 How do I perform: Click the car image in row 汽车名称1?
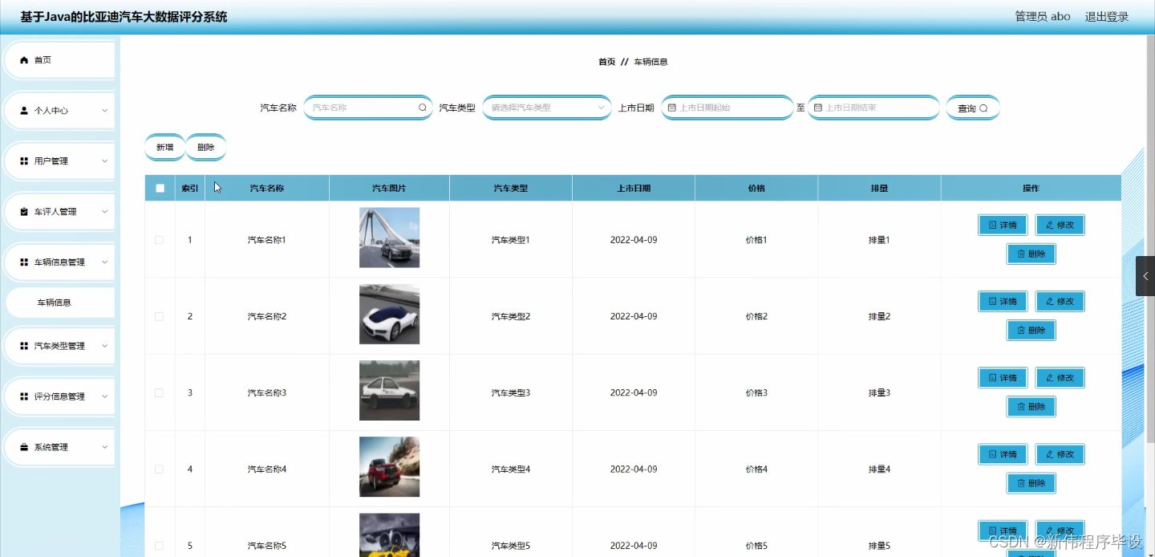(389, 238)
